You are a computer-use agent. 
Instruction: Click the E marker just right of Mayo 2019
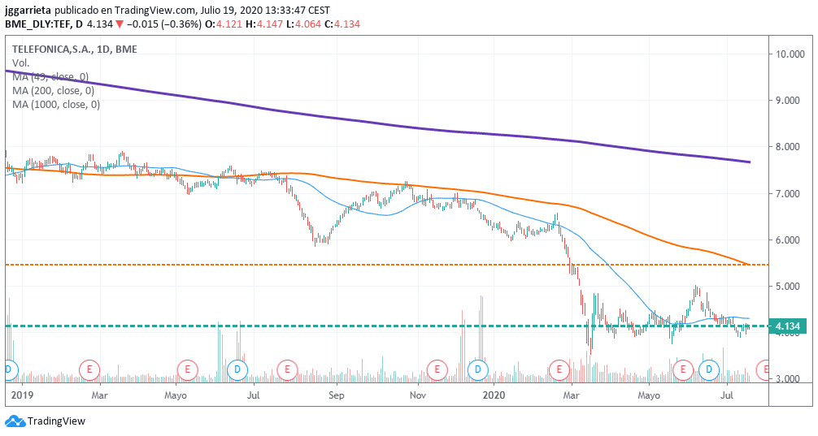(187, 370)
